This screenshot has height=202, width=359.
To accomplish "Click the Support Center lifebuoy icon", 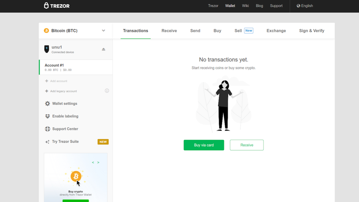I will click(48, 129).
